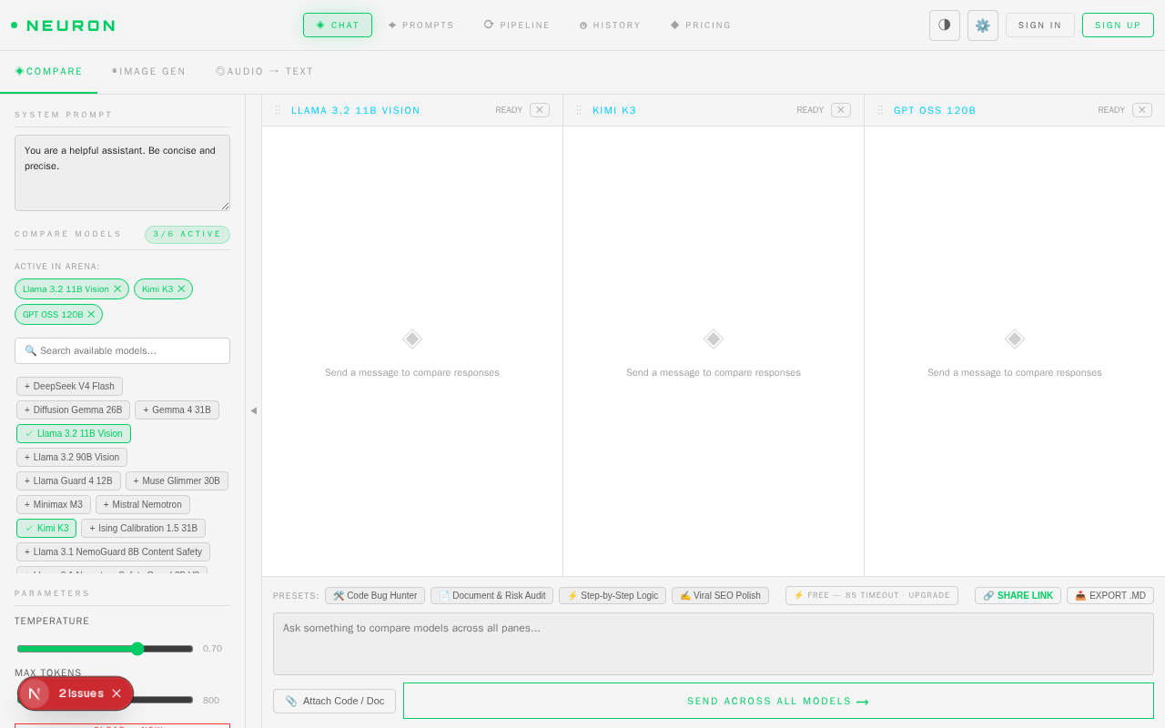Click the Share Link button

(x=1018, y=596)
